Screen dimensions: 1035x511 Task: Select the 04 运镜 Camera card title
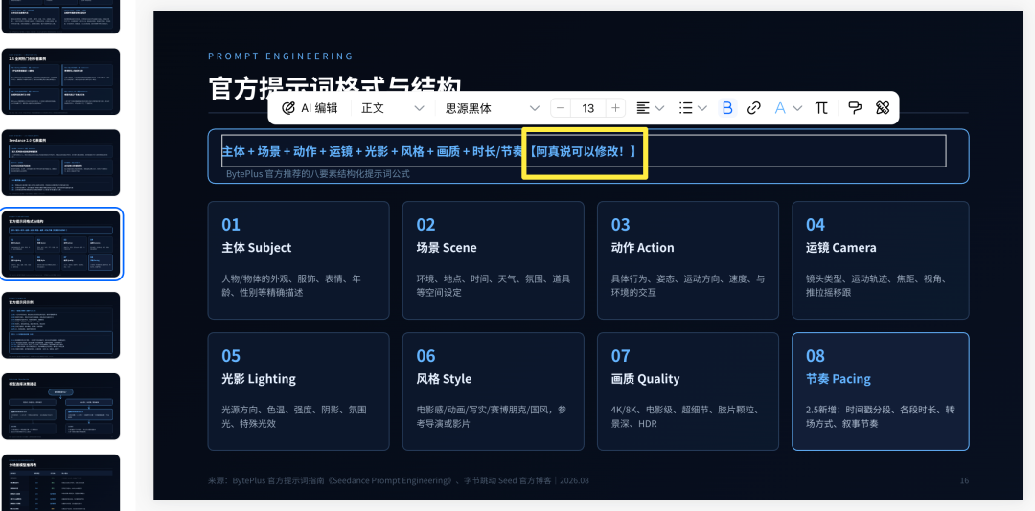coord(841,248)
